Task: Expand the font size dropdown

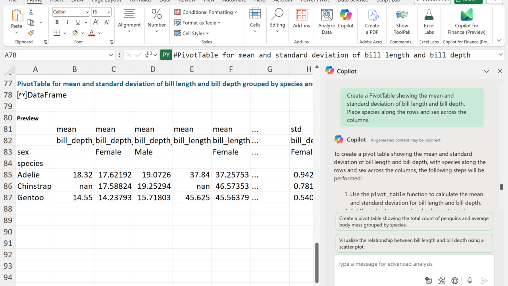Action: point(108,12)
